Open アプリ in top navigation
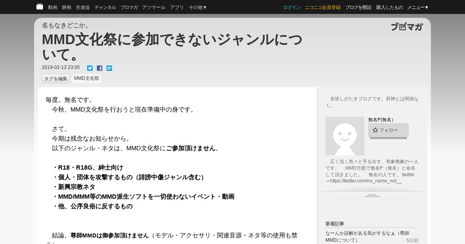 (177, 7)
